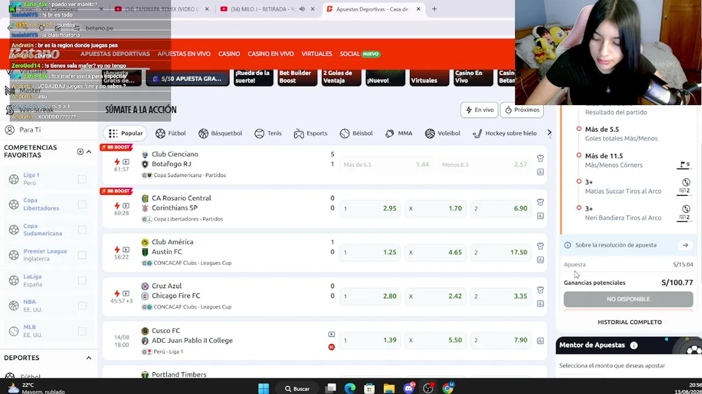Image resolution: width=702 pixels, height=394 pixels.
Task: Open Microsoft Edge from the taskbar
Action: [350, 389]
